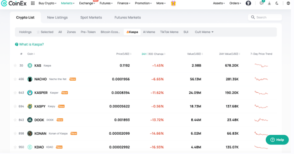This screenshot has height=154, width=294.
Task: Favorite KASPY with its star
Action: tap(15, 106)
